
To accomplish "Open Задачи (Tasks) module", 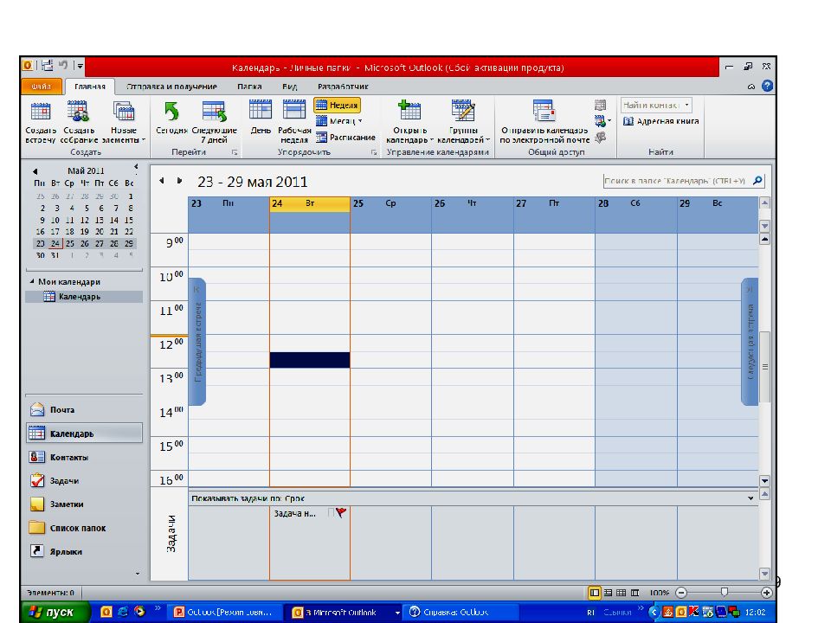I will (x=84, y=480).
